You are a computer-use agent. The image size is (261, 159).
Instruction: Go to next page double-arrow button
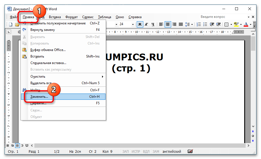point(253,141)
